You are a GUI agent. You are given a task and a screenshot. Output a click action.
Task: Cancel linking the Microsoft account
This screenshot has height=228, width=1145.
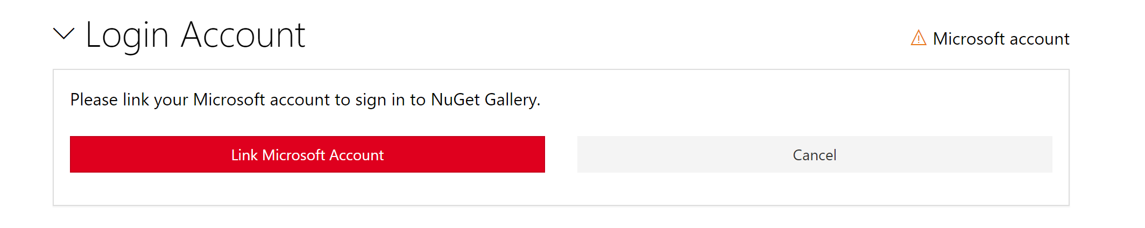click(814, 155)
